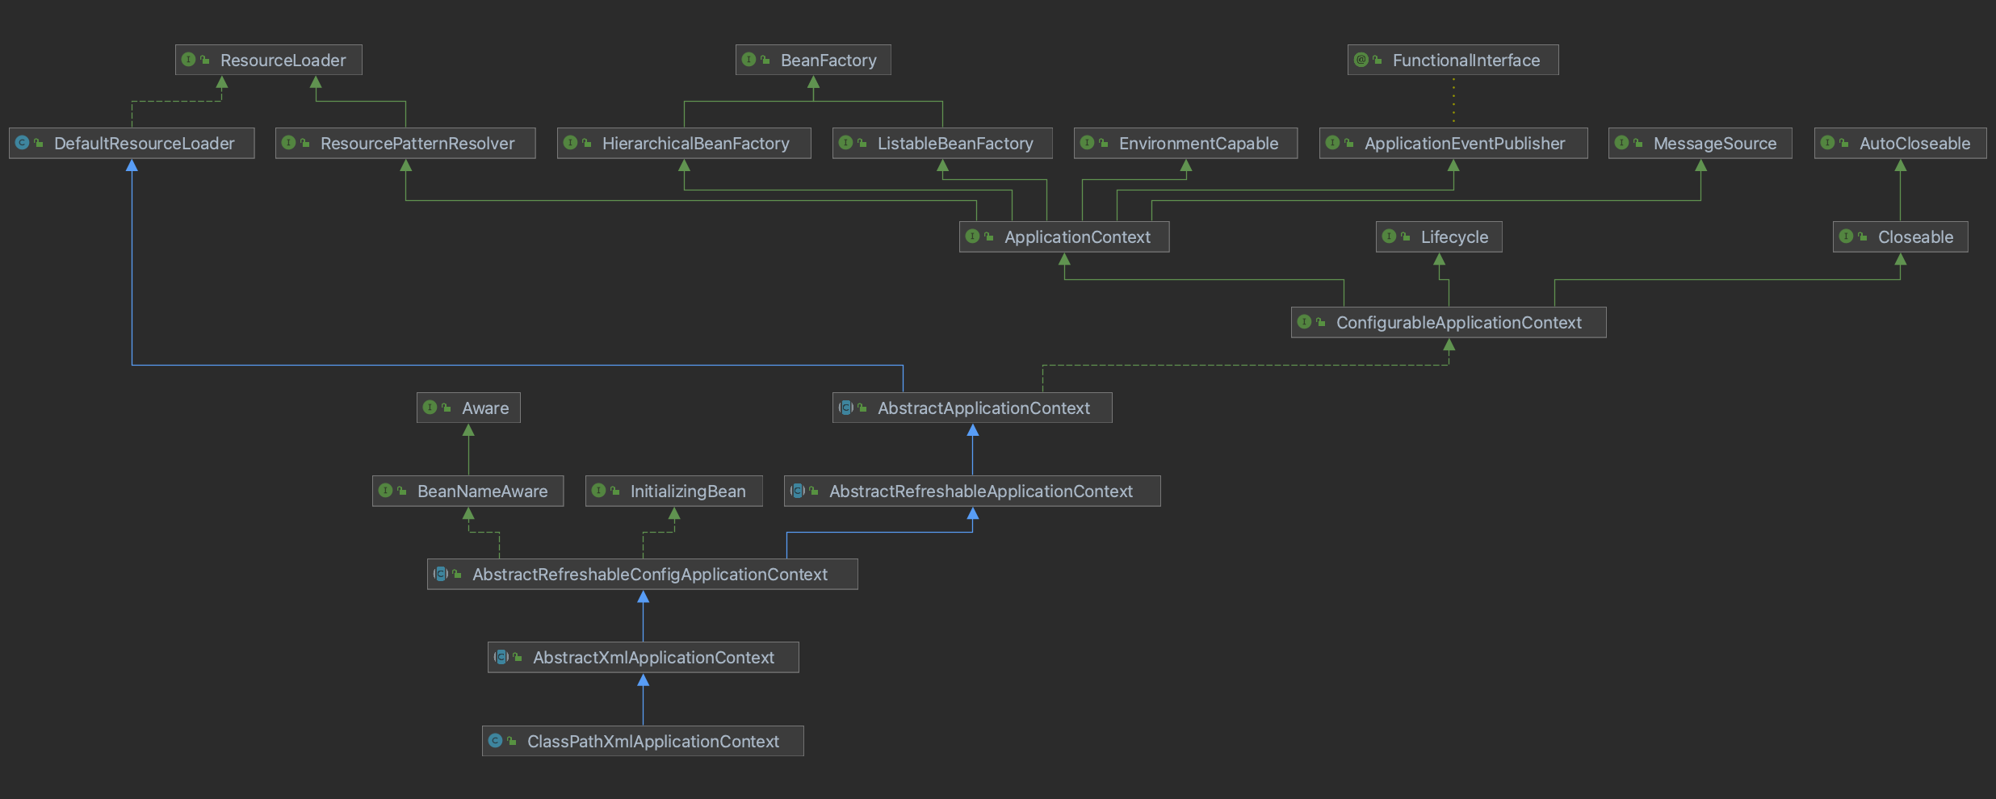The width and height of the screenshot is (1996, 799).
Task: Click the BeanNameAware interface icon
Action: click(x=385, y=491)
